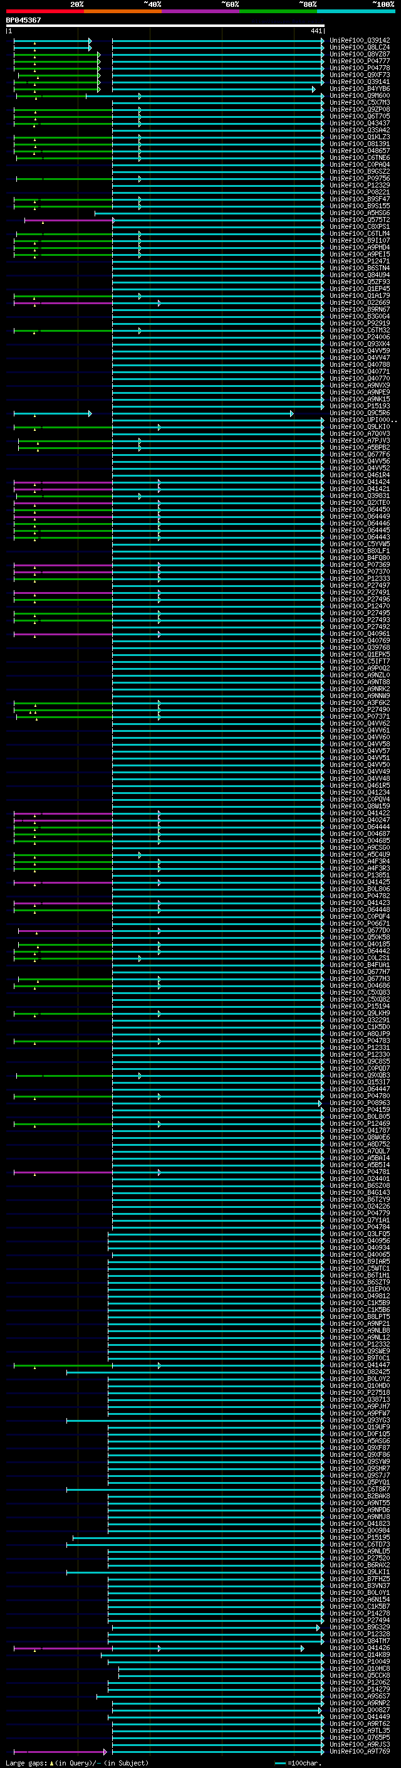Select hit label UniRef100_Q10HC8
The width and height of the screenshot is (401, 1768).
[360, 1668]
